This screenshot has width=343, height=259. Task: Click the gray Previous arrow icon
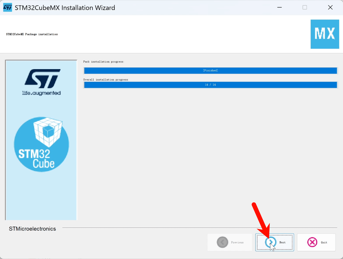coord(223,242)
